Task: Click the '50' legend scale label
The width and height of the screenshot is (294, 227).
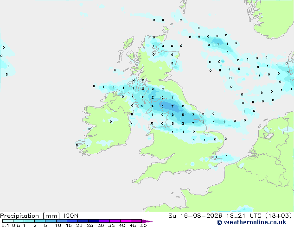Action: 143,225
